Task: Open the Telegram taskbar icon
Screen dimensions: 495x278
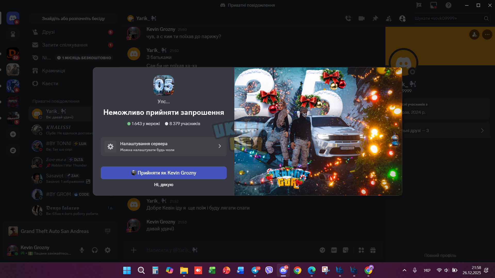Action: pos(255,270)
